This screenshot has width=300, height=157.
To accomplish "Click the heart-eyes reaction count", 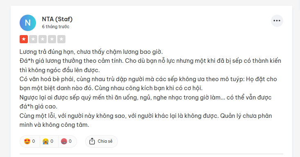I will click(34, 142).
